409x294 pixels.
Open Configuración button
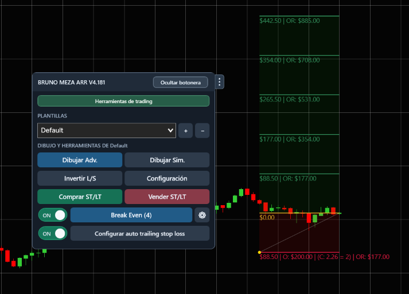click(x=167, y=178)
